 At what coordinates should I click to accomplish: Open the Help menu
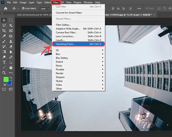click(98, 2)
